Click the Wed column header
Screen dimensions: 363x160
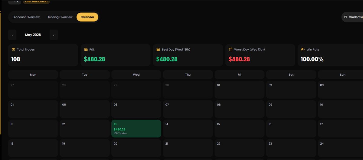click(x=136, y=75)
